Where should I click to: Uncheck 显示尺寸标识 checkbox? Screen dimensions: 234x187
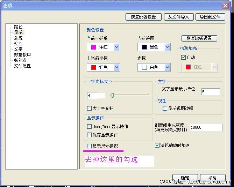(x=90, y=146)
